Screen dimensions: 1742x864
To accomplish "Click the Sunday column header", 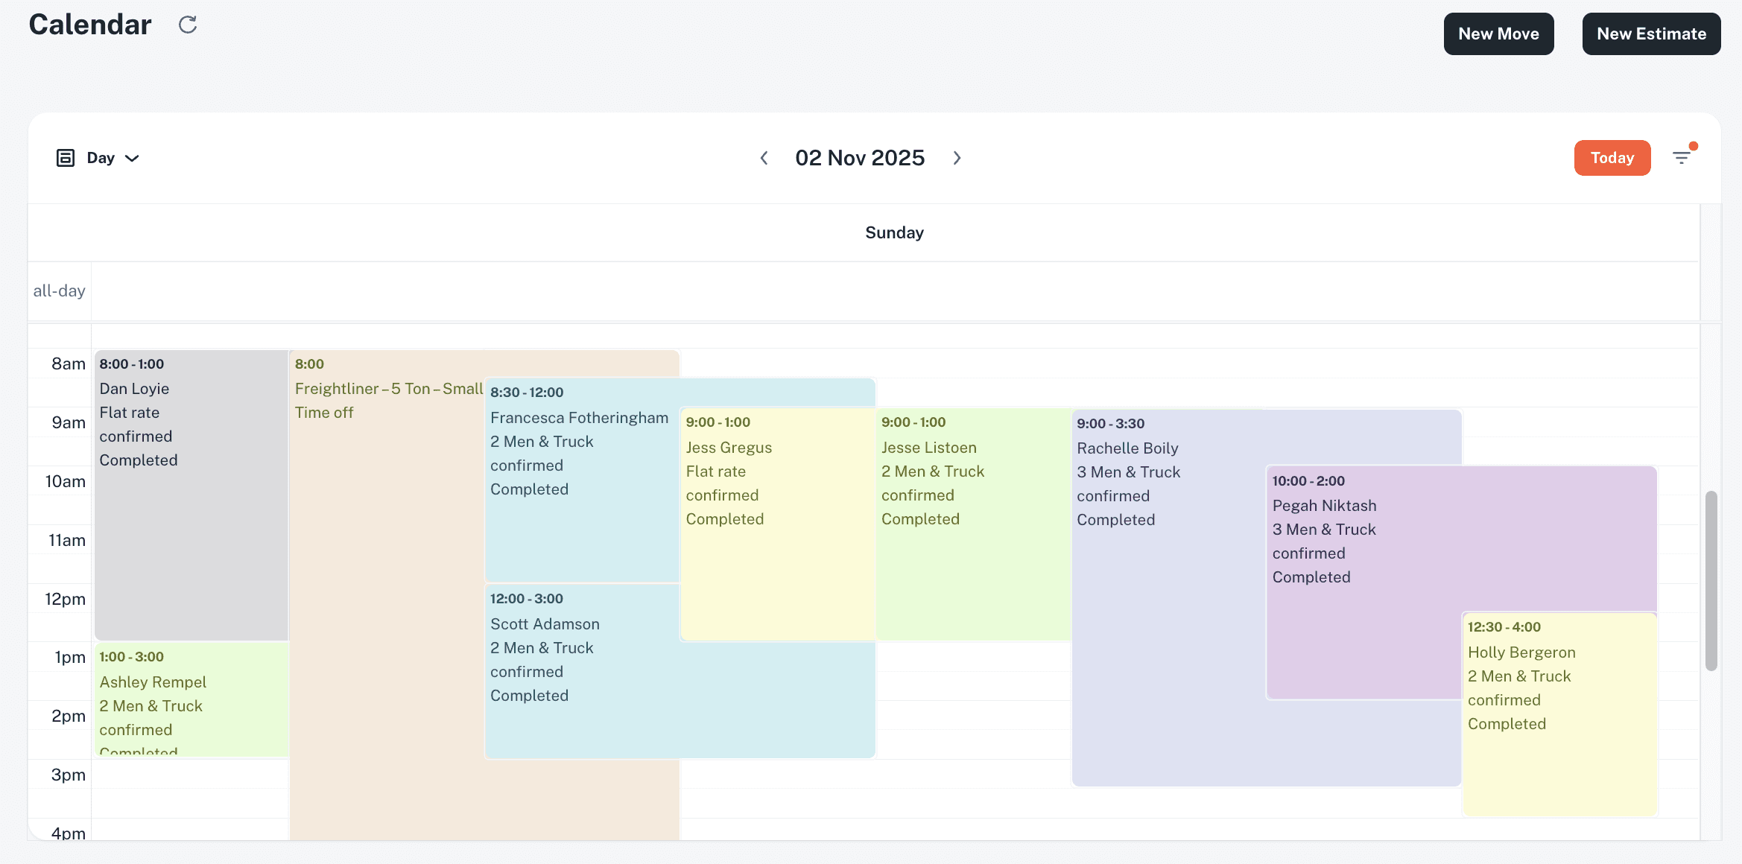I will [894, 232].
